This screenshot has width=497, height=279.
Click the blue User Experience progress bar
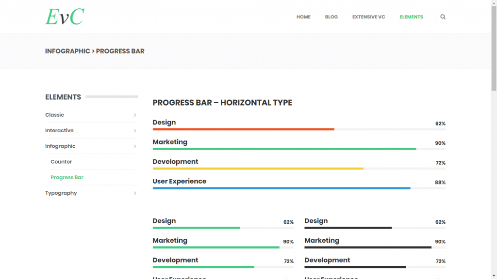(282, 188)
